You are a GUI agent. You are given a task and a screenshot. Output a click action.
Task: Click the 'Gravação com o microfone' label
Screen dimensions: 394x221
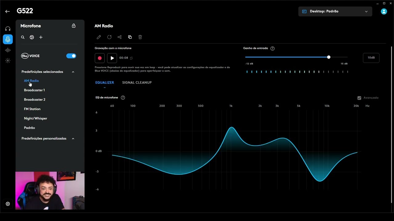(x=113, y=48)
